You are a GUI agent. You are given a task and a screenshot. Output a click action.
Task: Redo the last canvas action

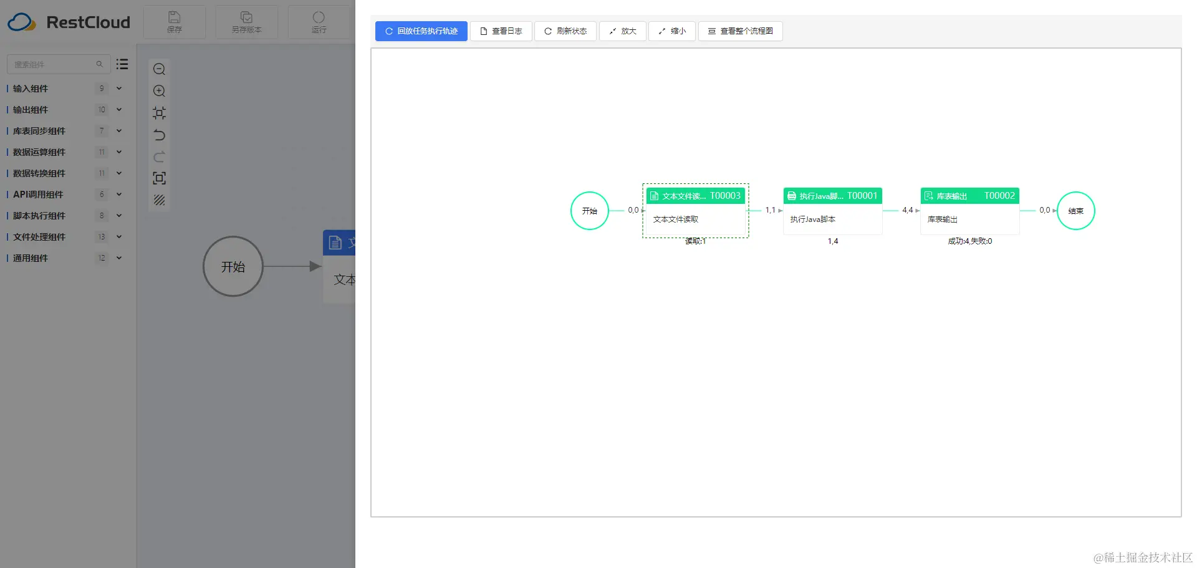(x=160, y=156)
